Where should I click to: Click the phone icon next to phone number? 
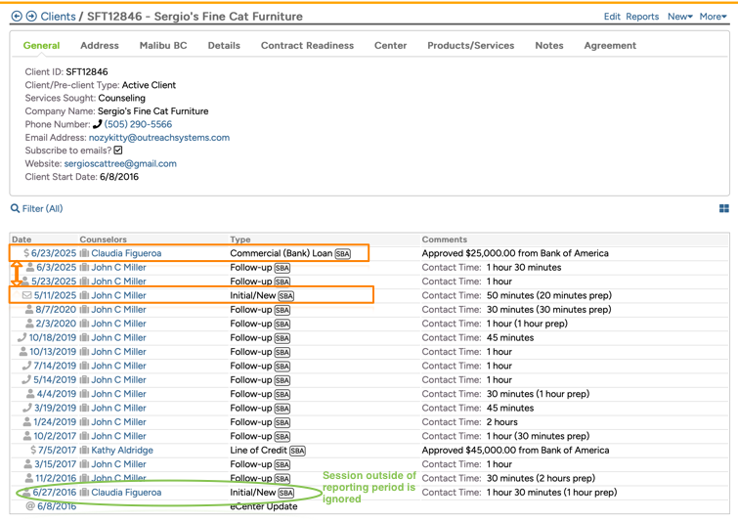point(97,125)
